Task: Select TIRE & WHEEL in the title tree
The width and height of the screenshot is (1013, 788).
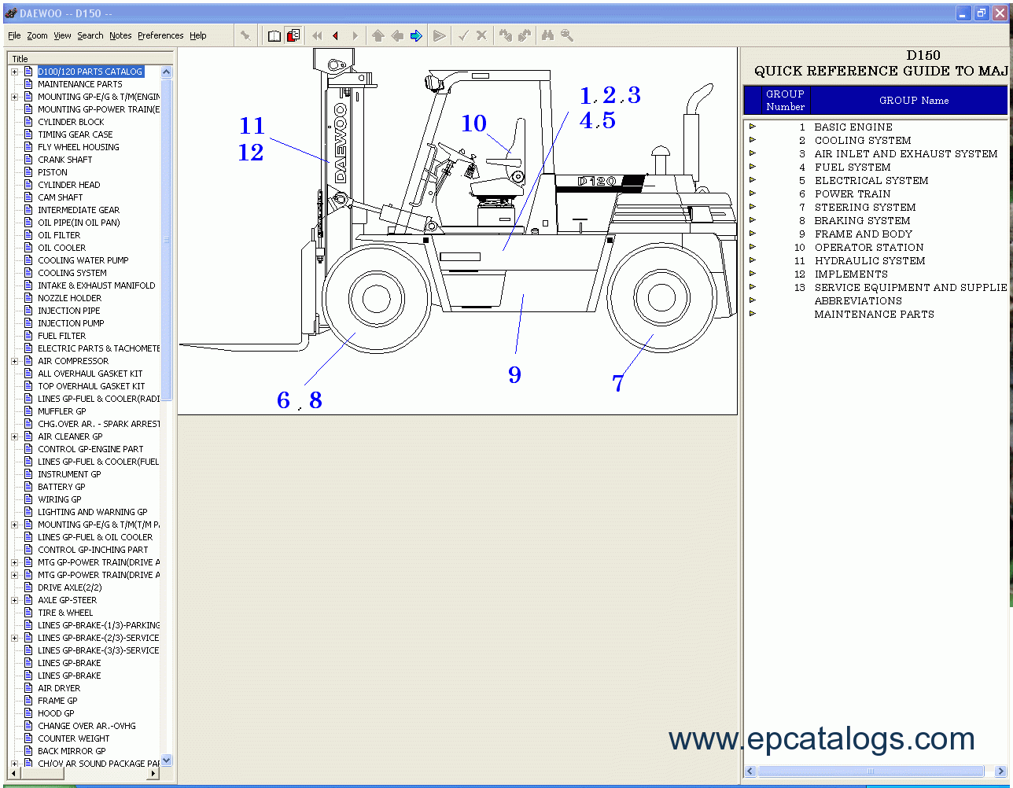Action: (65, 613)
